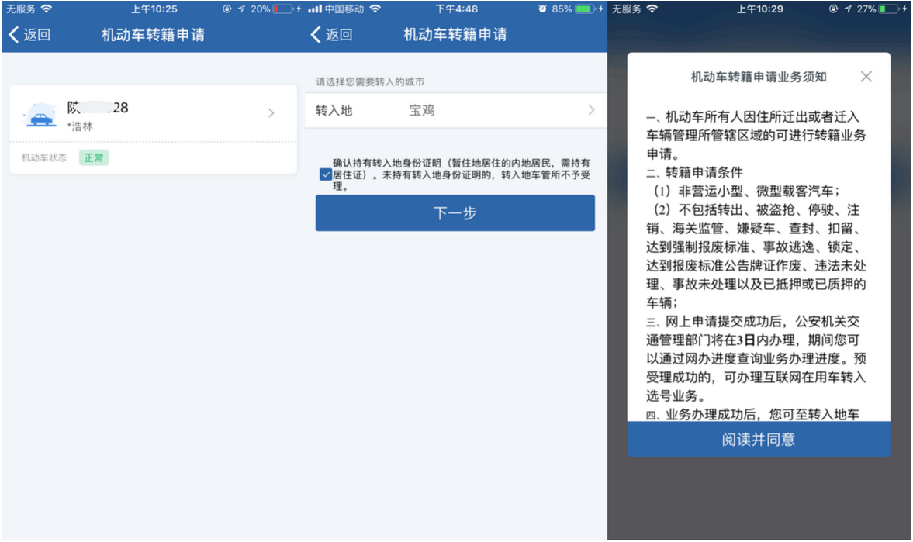Screen dimensions: 913x542
Task: Click the left screen 20% battery icon
Action: point(282,9)
